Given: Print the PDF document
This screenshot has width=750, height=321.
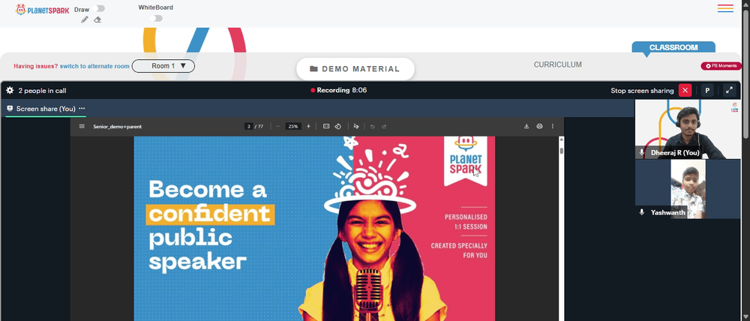Looking at the screenshot, I should tap(539, 126).
